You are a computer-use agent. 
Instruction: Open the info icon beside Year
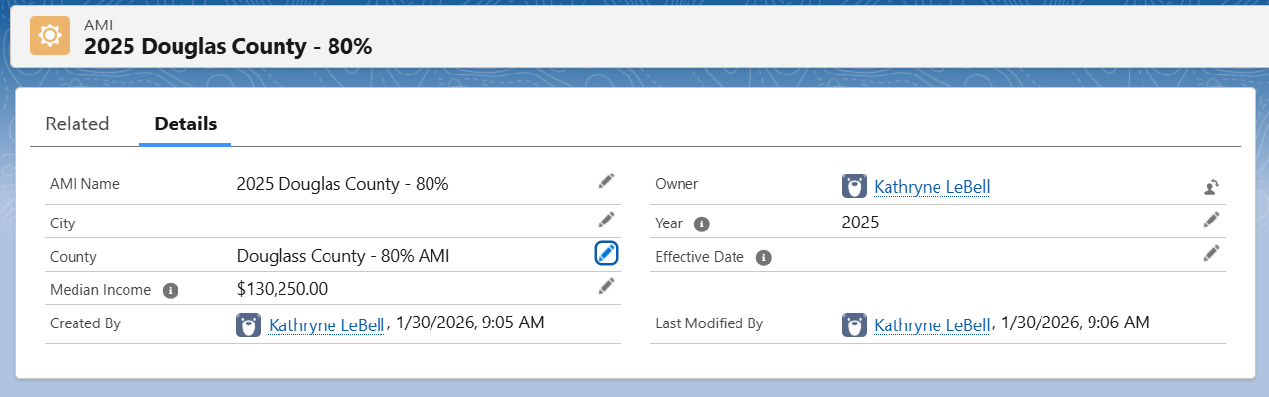click(701, 224)
